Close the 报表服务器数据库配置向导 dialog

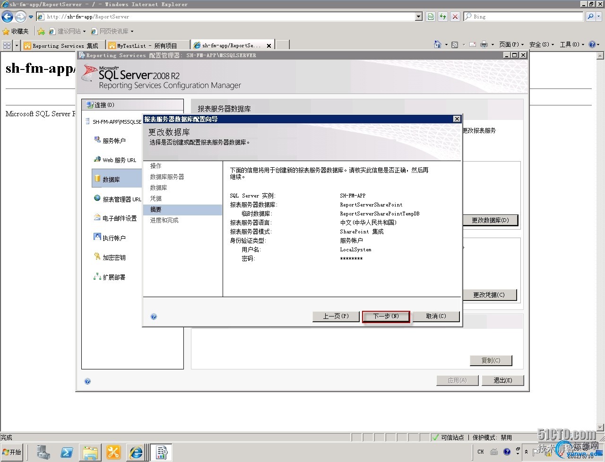[x=457, y=119]
